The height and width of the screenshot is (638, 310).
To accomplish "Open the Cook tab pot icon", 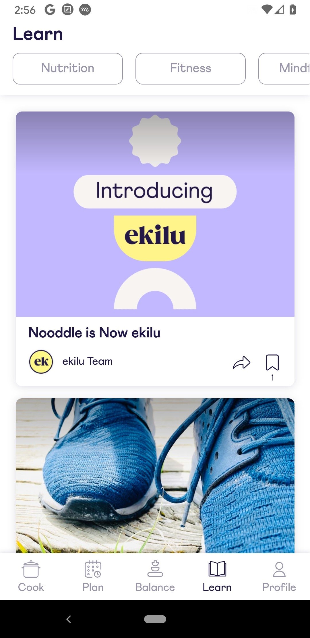I will (x=31, y=569).
